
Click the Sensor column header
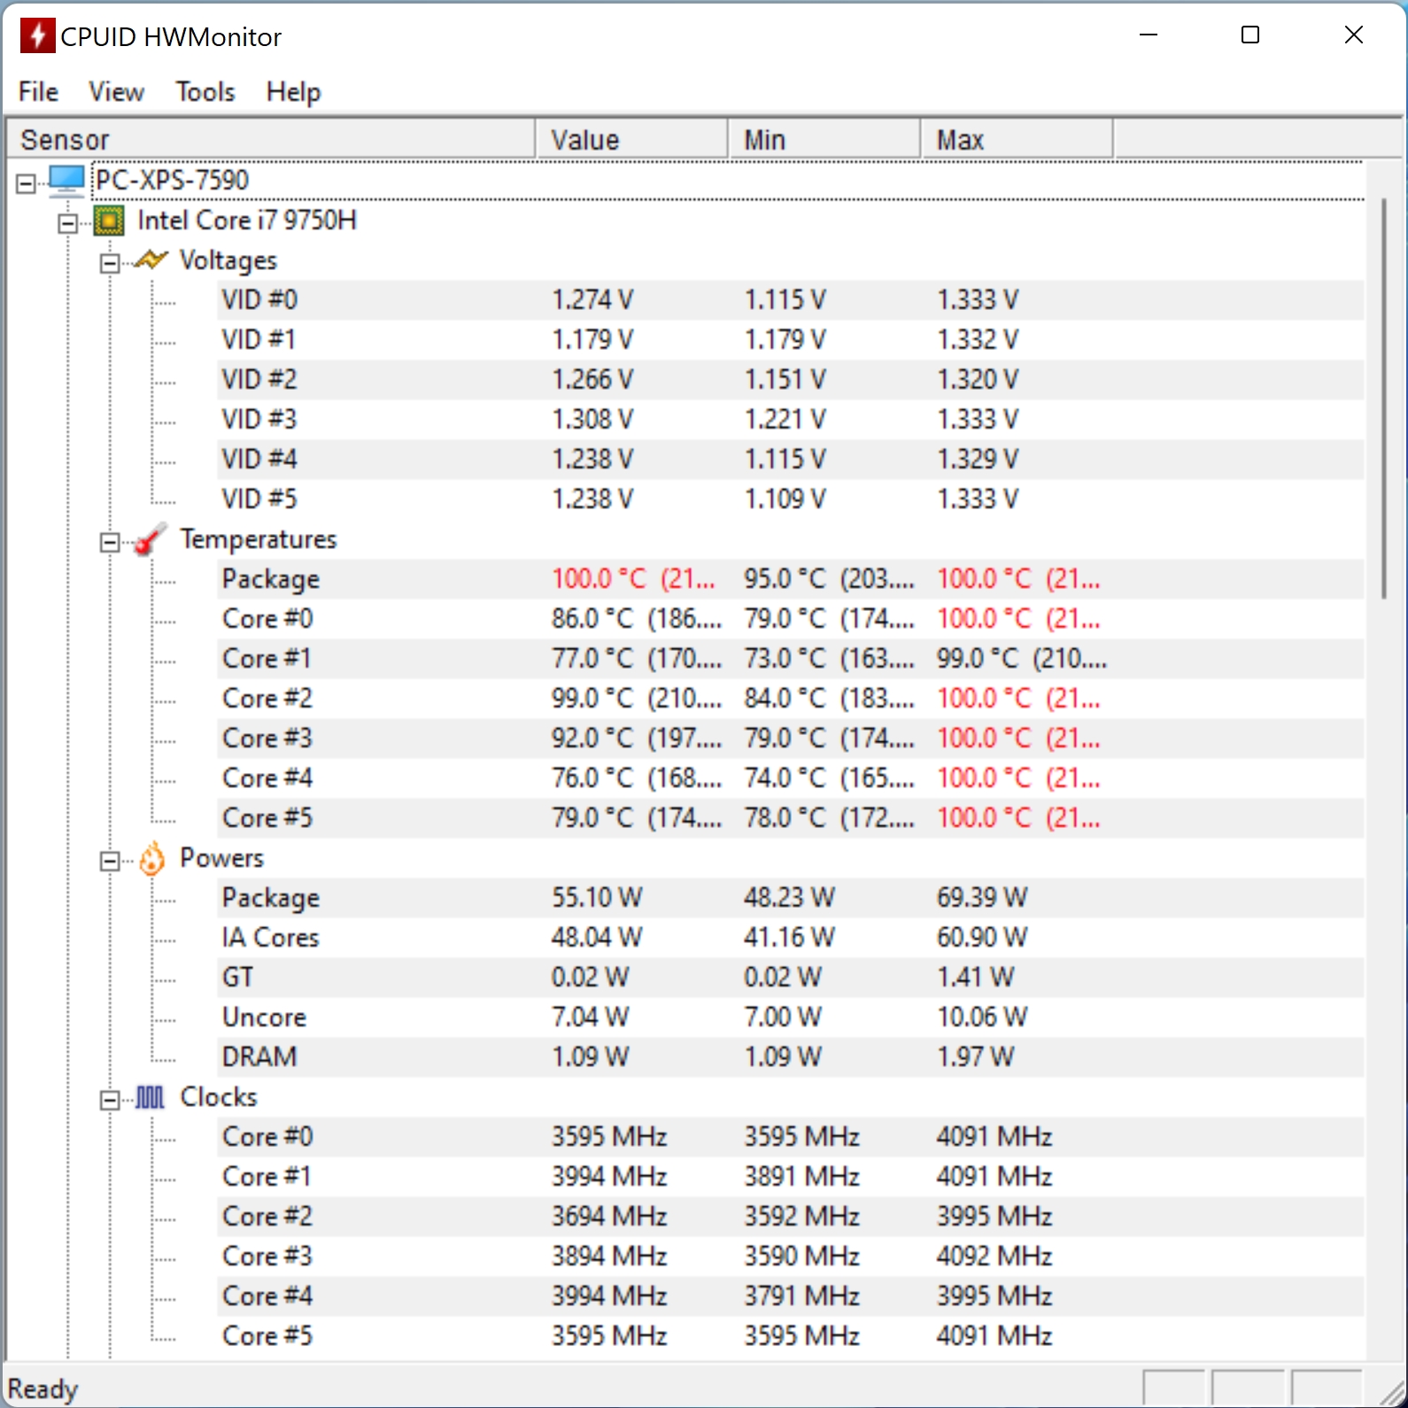coord(271,139)
